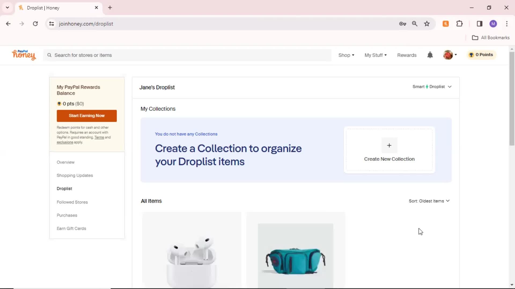
Task: Open the Chrome profile M avatar
Action: coord(493,24)
